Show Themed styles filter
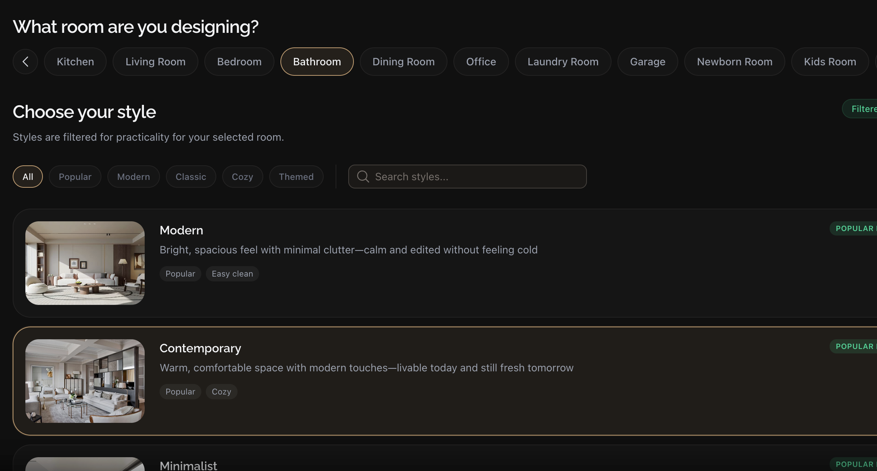877x471 pixels. pos(296,177)
